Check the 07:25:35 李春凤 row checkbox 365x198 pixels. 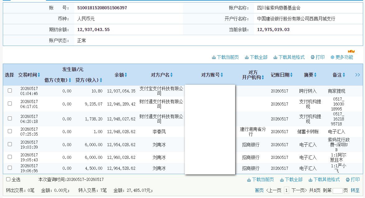(x=10, y=131)
